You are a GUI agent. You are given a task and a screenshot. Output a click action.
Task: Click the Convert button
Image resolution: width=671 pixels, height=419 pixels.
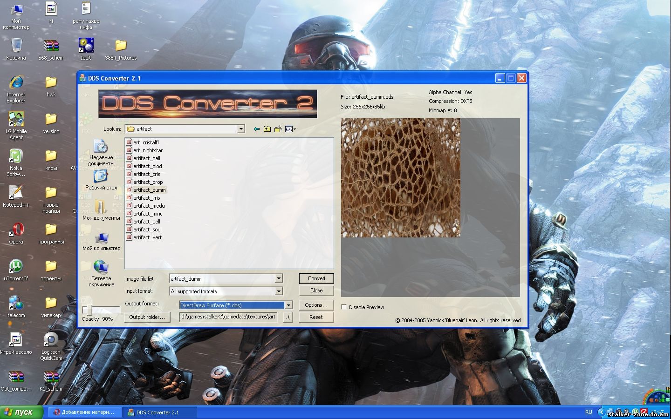click(316, 278)
